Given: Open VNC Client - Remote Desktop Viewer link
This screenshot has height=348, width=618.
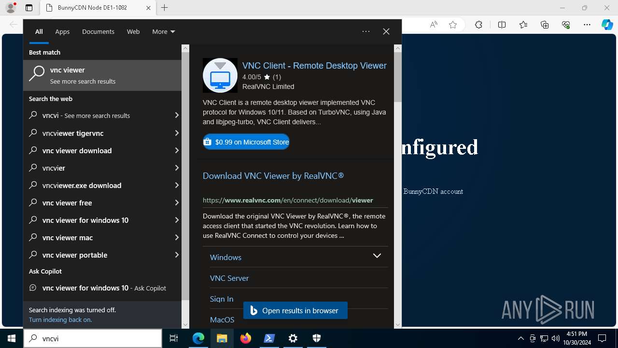Looking at the screenshot, I should 314,65.
